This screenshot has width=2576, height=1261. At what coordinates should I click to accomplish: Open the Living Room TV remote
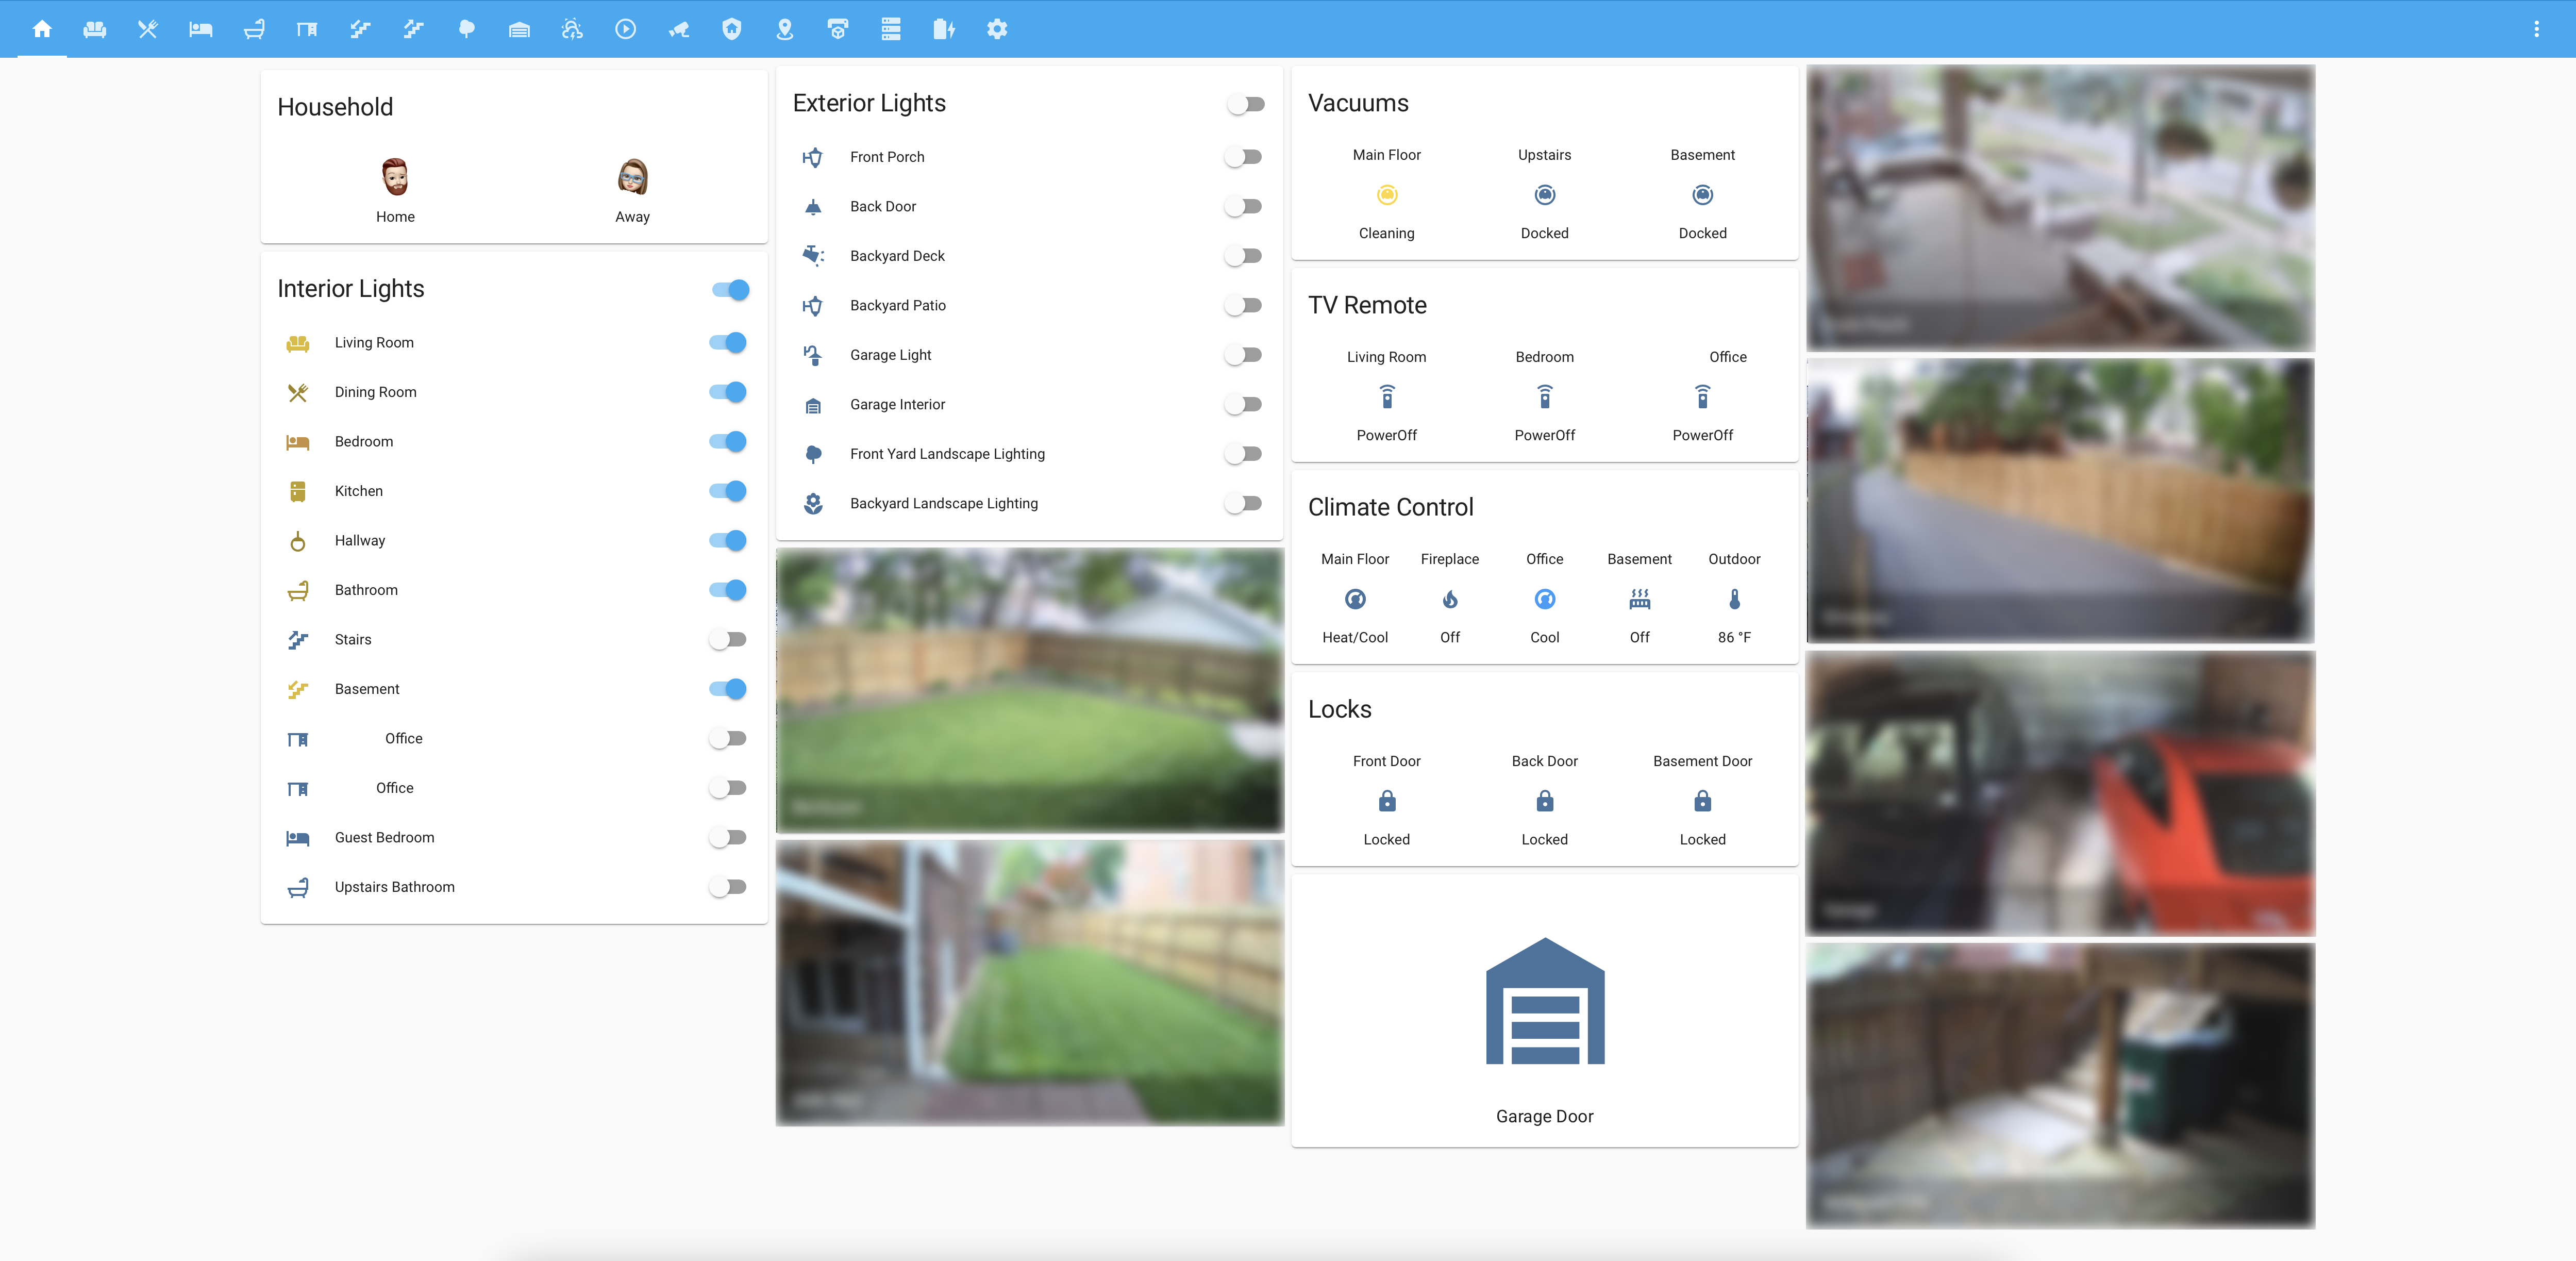(x=1386, y=397)
